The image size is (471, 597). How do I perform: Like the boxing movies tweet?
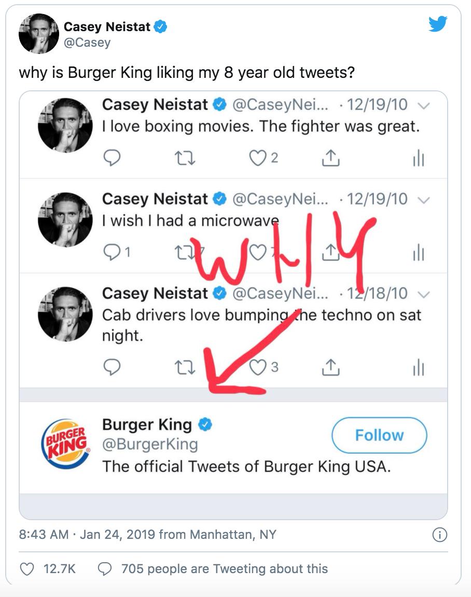258,158
